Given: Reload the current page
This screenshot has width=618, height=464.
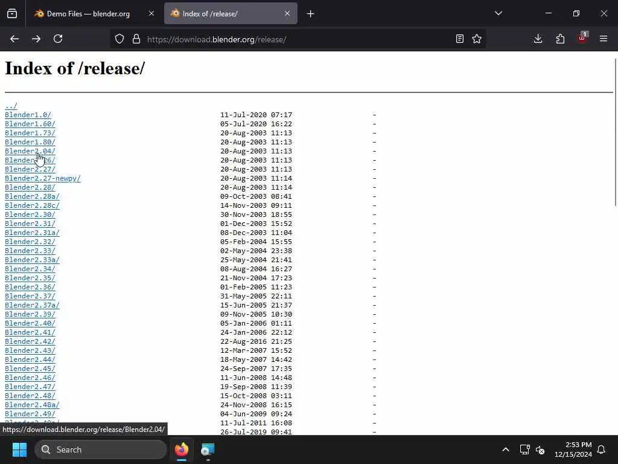Looking at the screenshot, I should [58, 39].
